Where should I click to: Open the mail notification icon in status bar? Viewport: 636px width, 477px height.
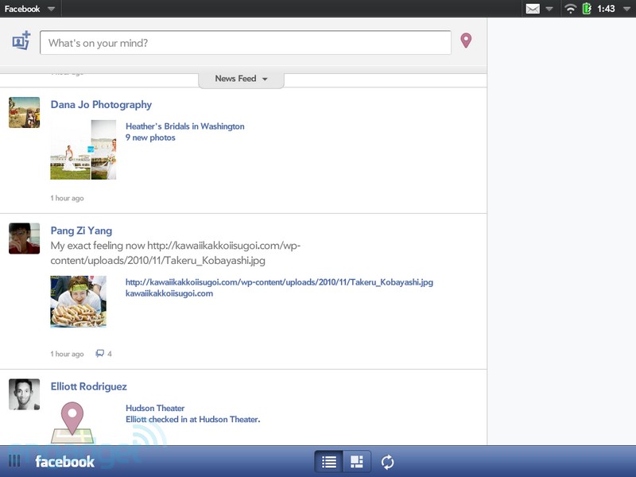pos(533,9)
